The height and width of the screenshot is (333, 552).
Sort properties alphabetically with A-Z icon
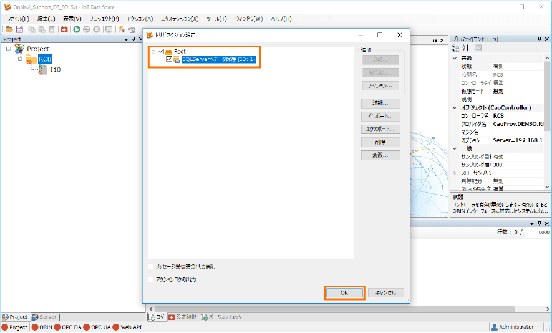[465, 48]
